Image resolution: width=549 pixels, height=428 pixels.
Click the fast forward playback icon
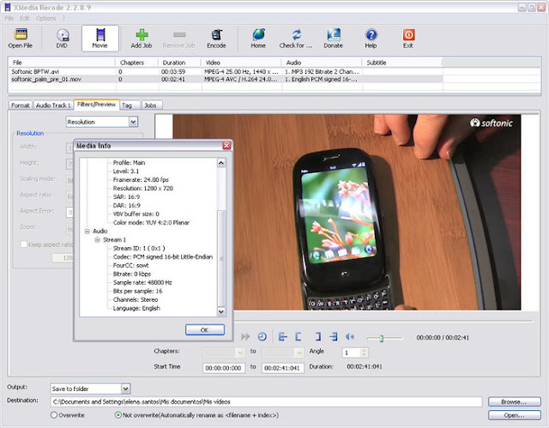click(245, 337)
